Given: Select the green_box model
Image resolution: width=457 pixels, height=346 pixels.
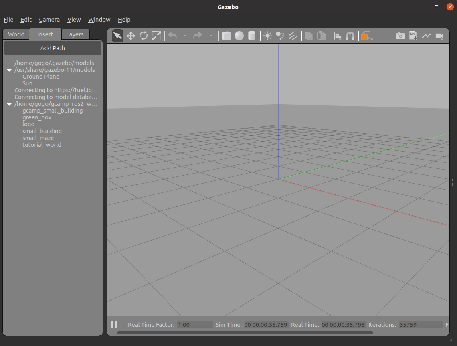Looking at the screenshot, I should (x=37, y=117).
